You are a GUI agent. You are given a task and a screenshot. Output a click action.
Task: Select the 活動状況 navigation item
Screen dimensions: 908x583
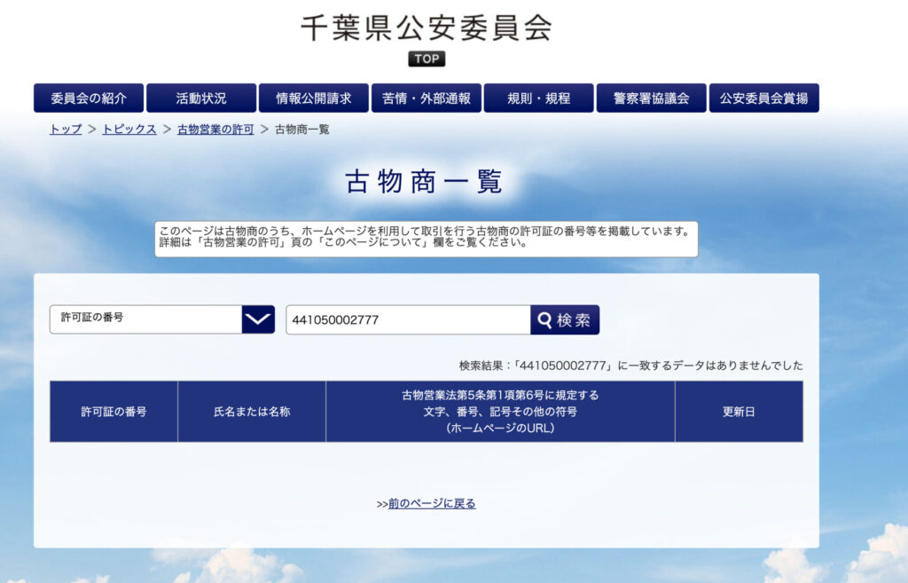(201, 98)
